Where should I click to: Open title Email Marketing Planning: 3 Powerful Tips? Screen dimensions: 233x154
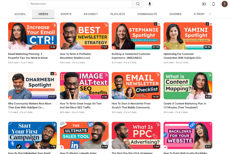(28, 56)
